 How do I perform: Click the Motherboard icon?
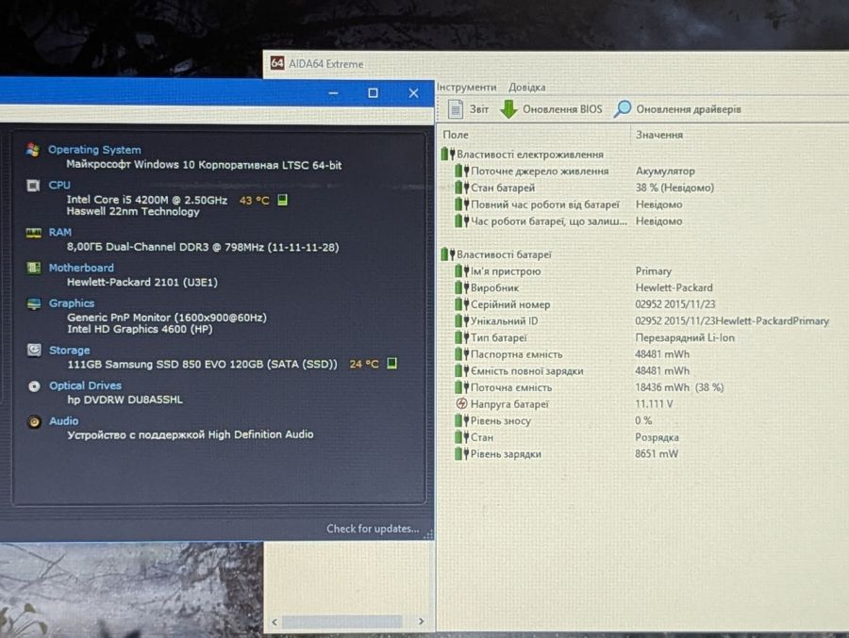(x=34, y=268)
